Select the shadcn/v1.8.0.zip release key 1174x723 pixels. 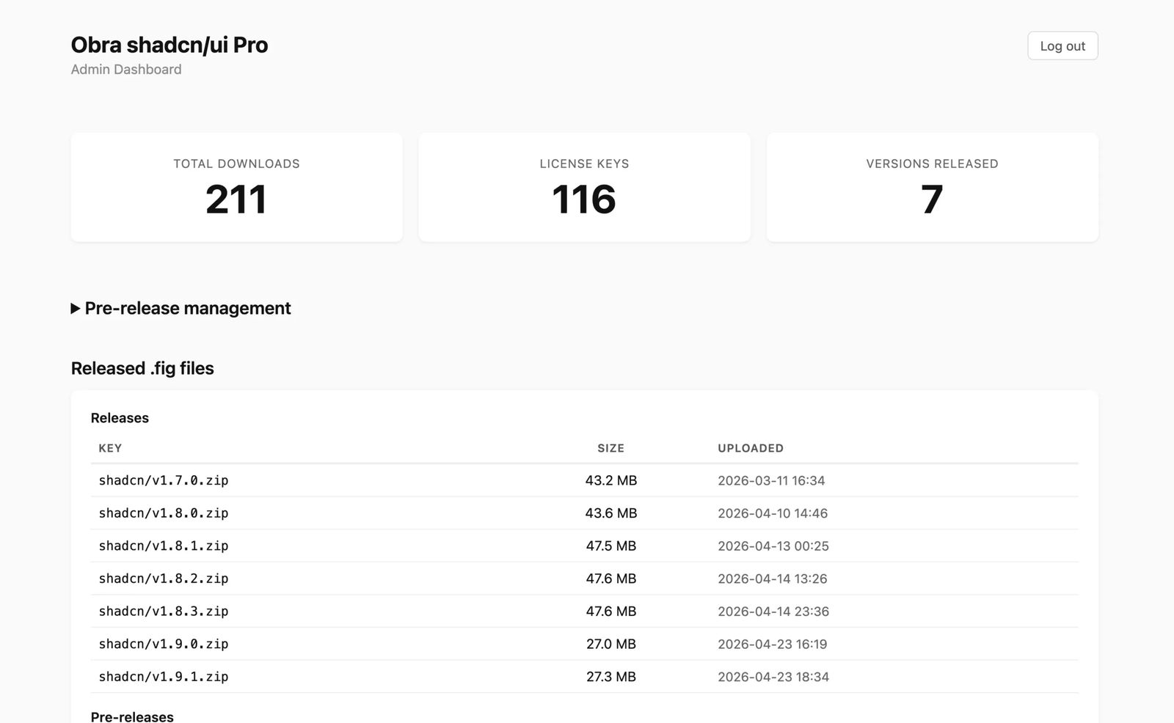click(x=164, y=513)
